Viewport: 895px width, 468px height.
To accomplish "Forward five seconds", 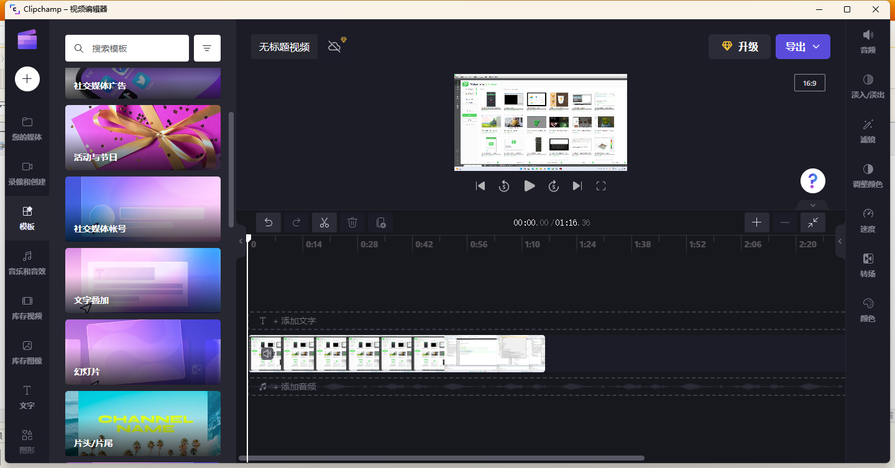I will pos(554,186).
